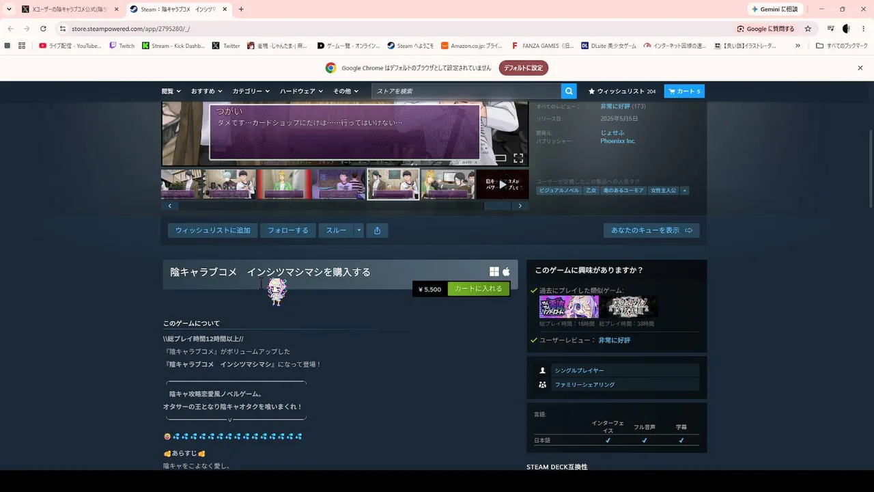Go back with the browser back arrow
Viewport: 874px width, 492px height.
click(x=10, y=29)
